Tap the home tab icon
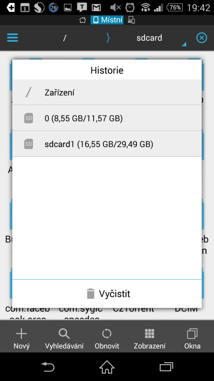This screenshot has height=381, width=214. 82,20
